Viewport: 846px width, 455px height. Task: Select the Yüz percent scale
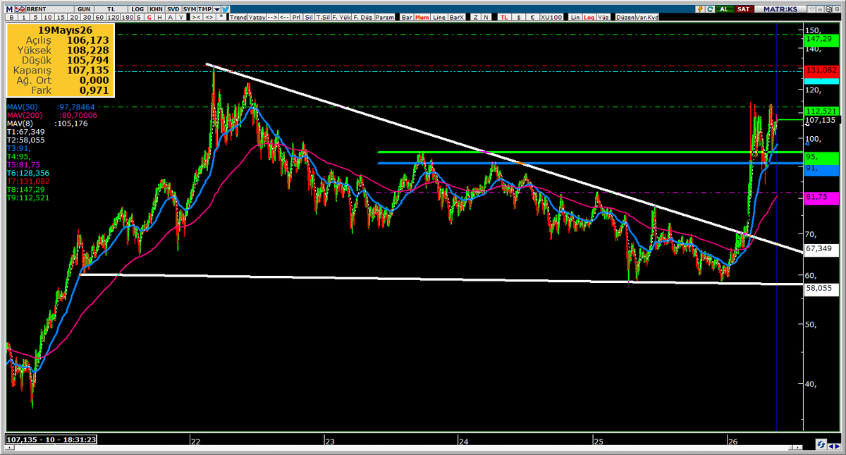point(603,17)
